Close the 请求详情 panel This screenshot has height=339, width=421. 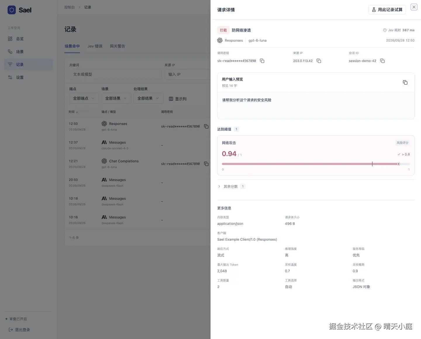[x=414, y=7]
